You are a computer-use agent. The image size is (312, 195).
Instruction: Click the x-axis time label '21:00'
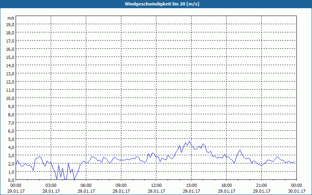(261, 186)
